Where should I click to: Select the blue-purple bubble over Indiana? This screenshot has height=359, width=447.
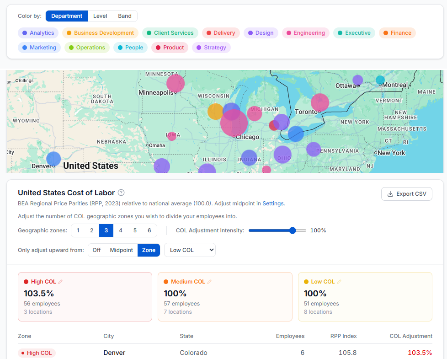(249, 158)
